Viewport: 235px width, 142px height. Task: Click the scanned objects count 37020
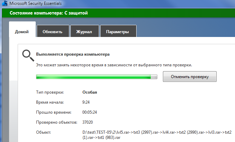coord(88,122)
